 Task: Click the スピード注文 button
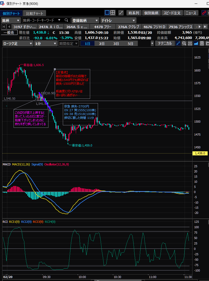[x=172, y=13]
